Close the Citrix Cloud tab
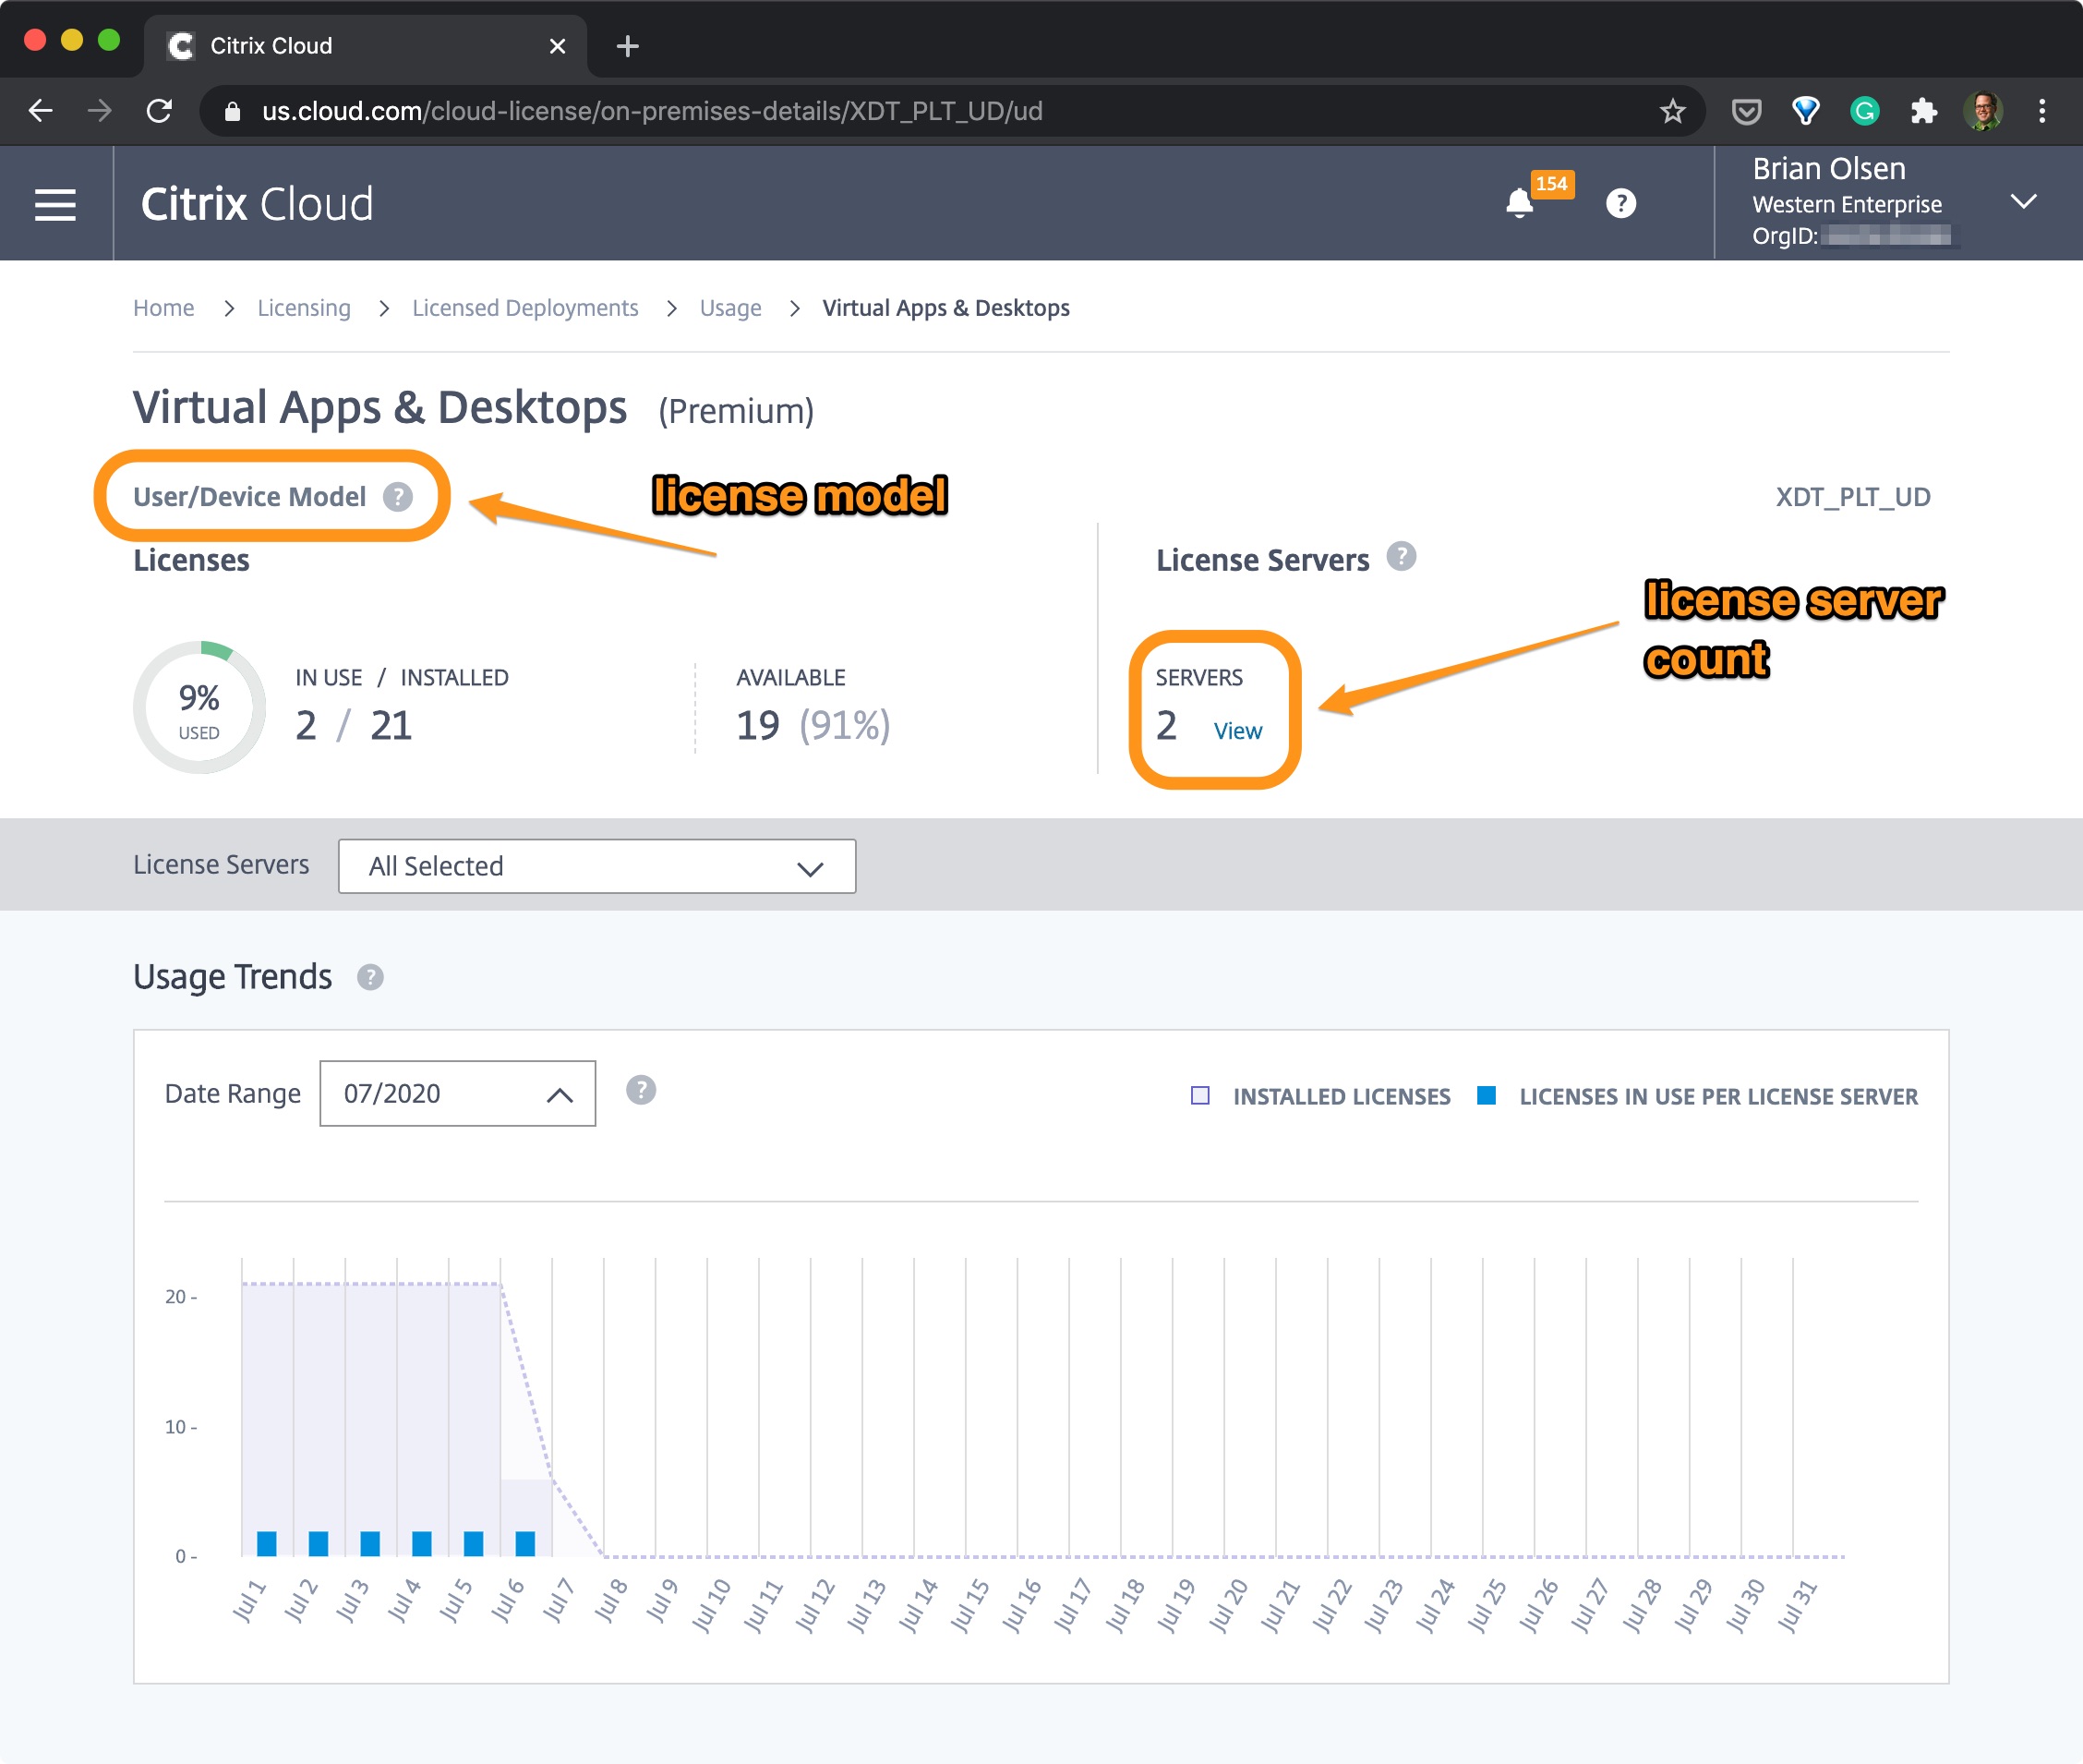The image size is (2083, 1764). [x=558, y=46]
